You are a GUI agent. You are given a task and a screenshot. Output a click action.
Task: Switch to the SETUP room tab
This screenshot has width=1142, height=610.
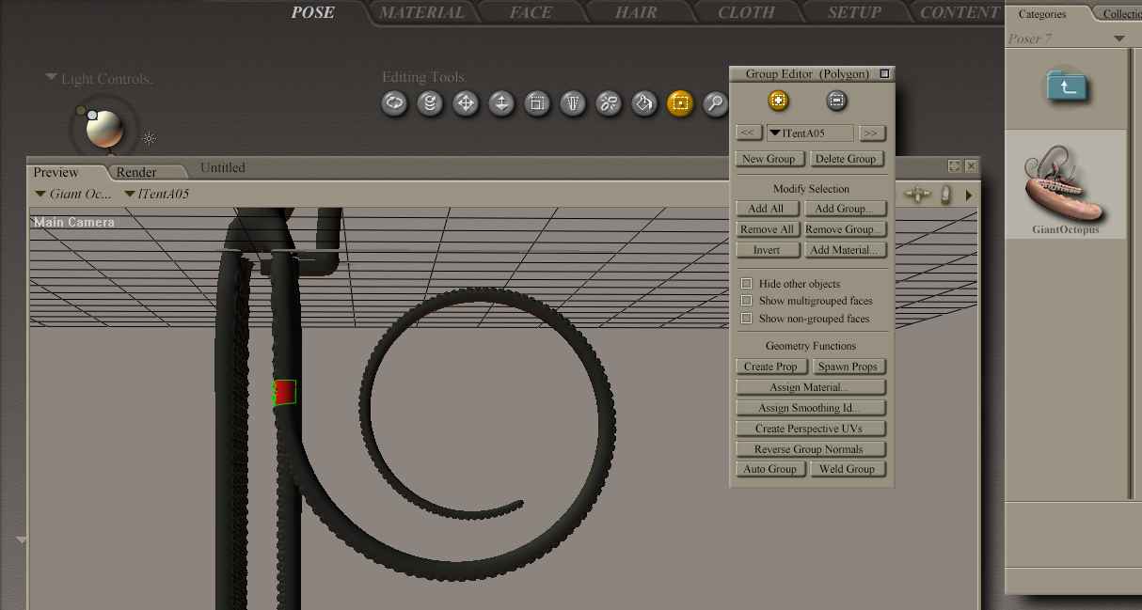click(854, 12)
